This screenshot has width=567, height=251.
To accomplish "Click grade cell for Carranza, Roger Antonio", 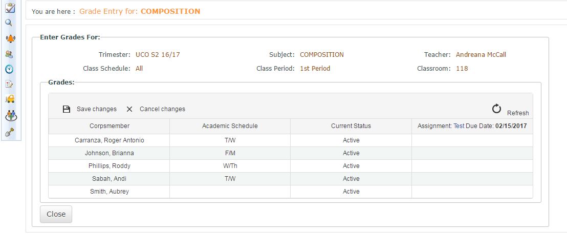I will tap(472, 140).
